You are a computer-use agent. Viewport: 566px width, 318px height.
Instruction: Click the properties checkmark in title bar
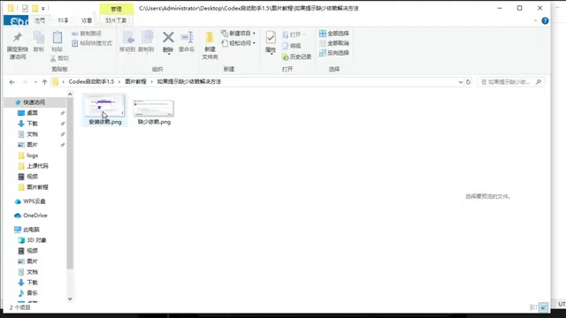pos(25,8)
